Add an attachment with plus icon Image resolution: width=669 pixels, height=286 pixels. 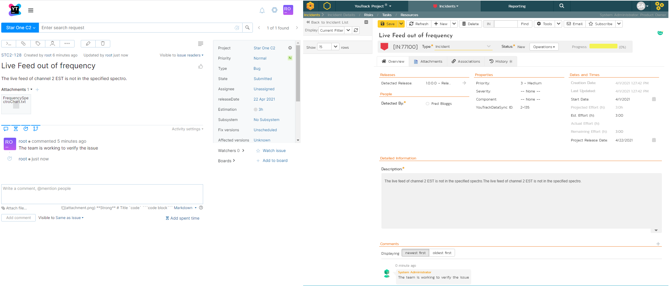click(x=37, y=90)
